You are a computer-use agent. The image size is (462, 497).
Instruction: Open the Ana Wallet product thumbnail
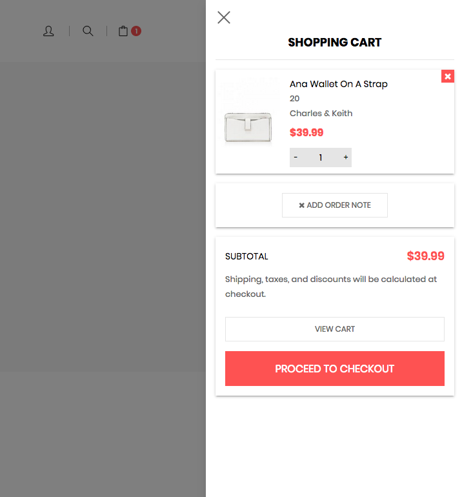[248, 123]
